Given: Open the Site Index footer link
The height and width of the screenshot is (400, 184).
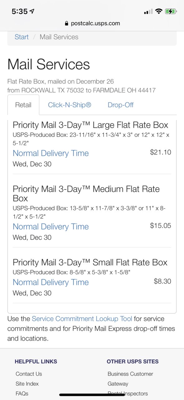Looking at the screenshot, I should (27, 384).
